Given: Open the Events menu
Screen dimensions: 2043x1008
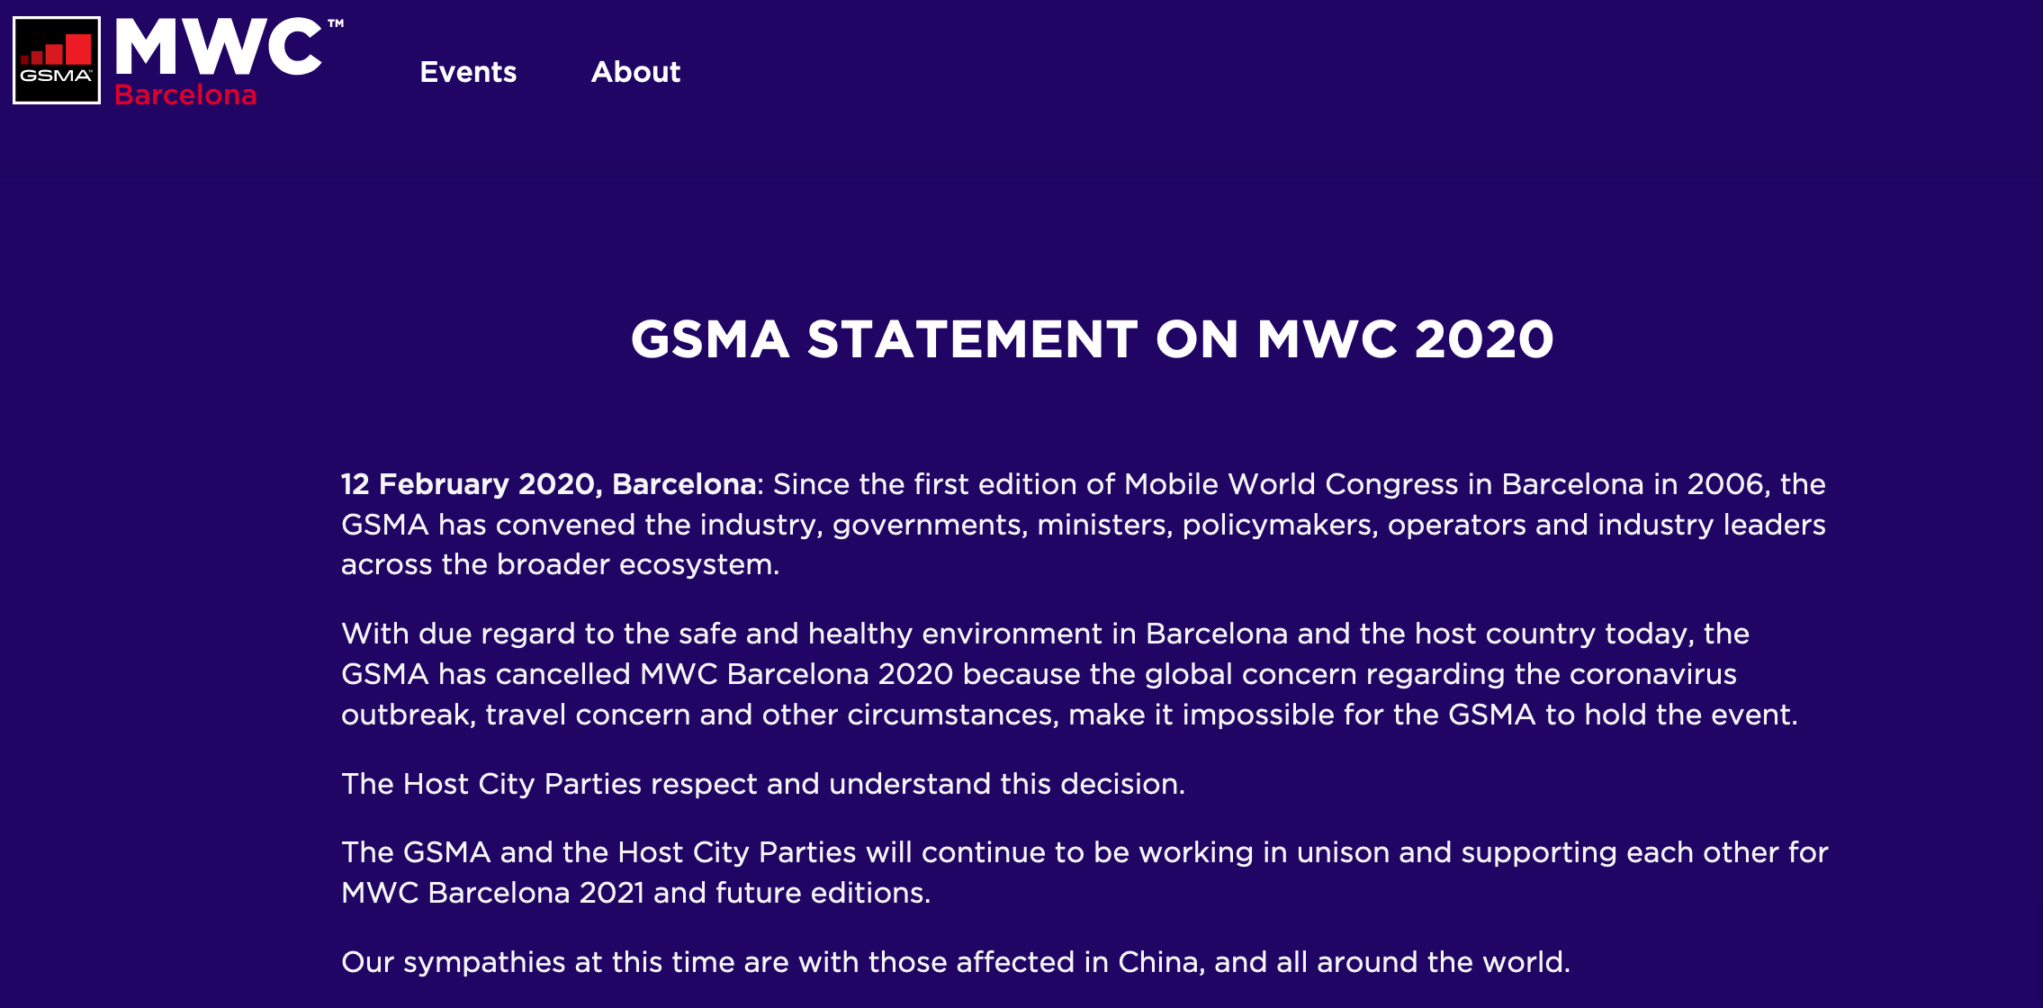Looking at the screenshot, I should [468, 72].
